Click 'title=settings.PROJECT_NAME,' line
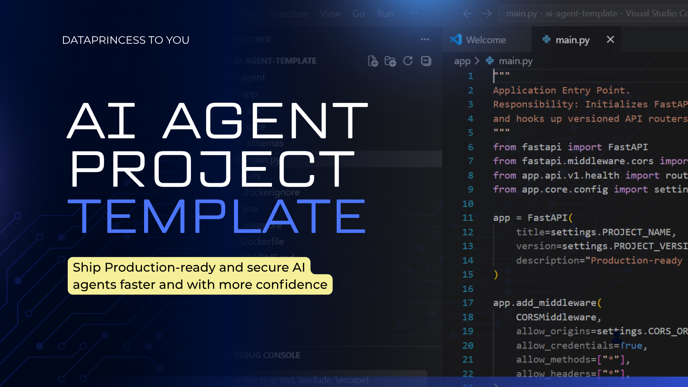Viewport: 688px width, 387px height. tap(596, 232)
